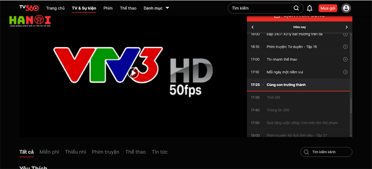Replay icon for Phim truyện: Tơ duyên - Tập 16
The height and width of the screenshot is (169, 372).
tap(345, 47)
